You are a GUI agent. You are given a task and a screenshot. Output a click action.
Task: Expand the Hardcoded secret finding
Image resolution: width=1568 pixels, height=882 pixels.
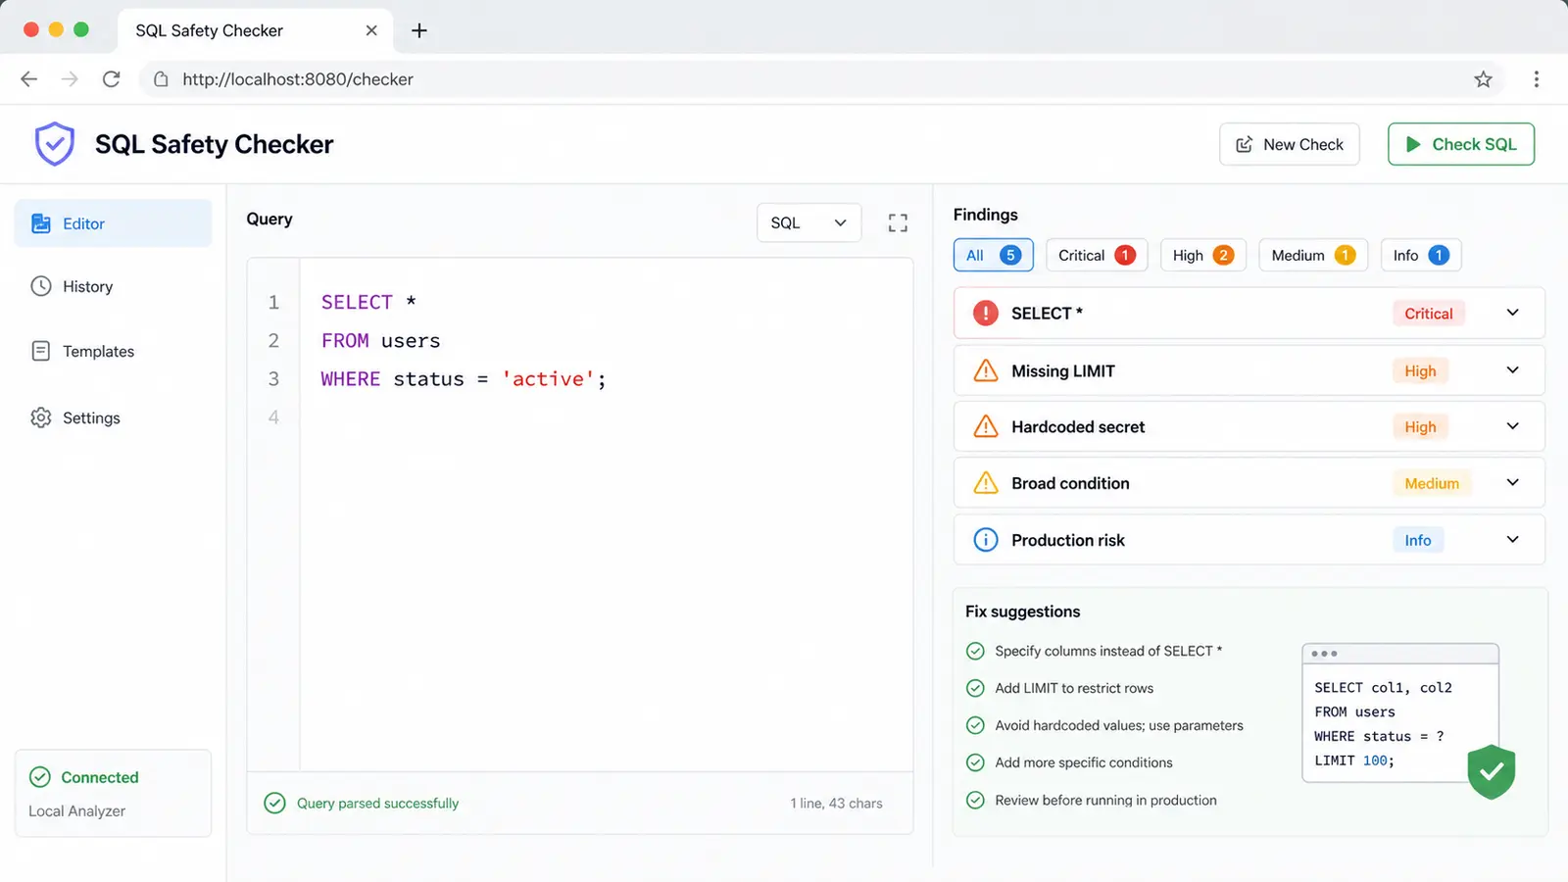coord(1512,426)
